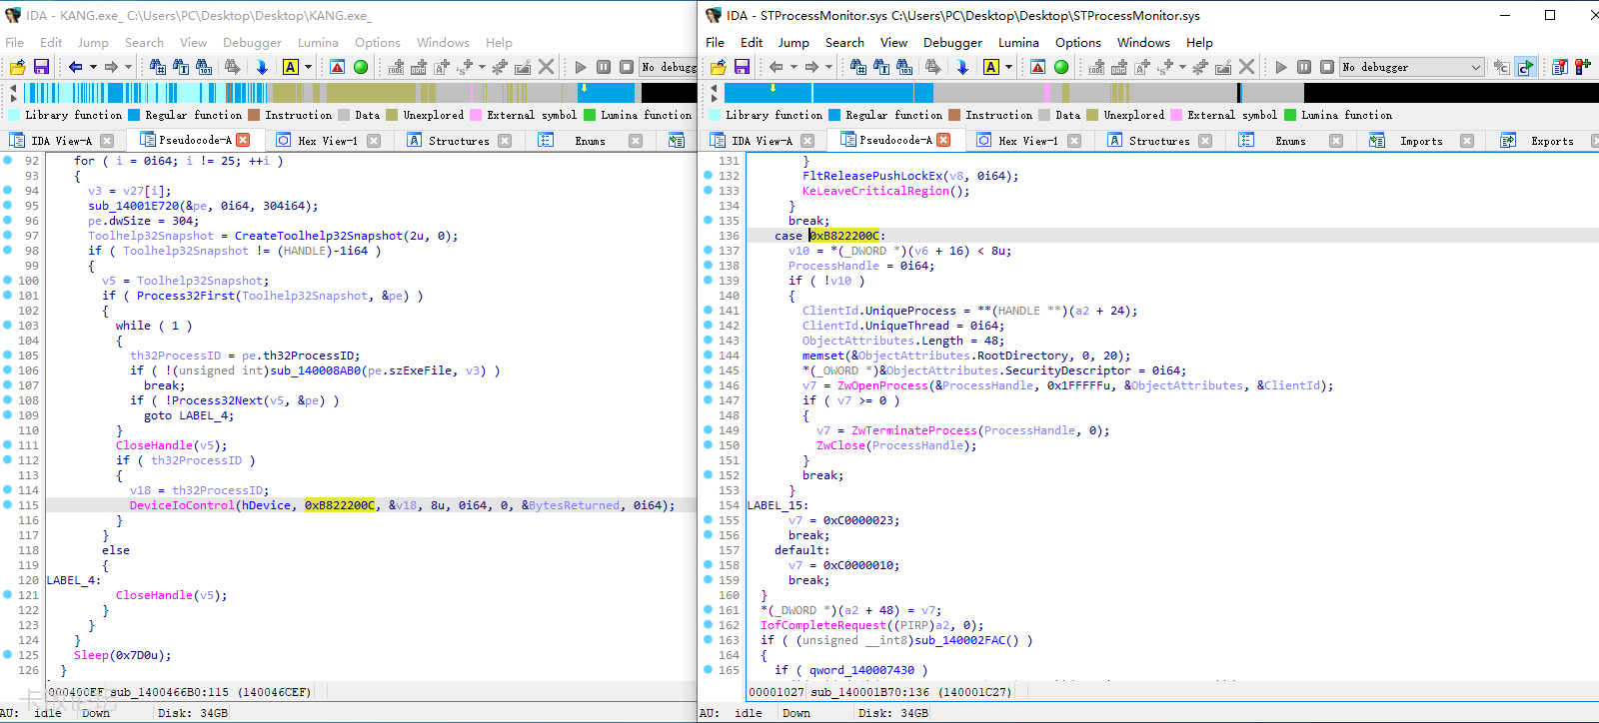The width and height of the screenshot is (1599, 723).
Task: Click save icon in KANG.exe toolbar
Action: click(x=41, y=67)
